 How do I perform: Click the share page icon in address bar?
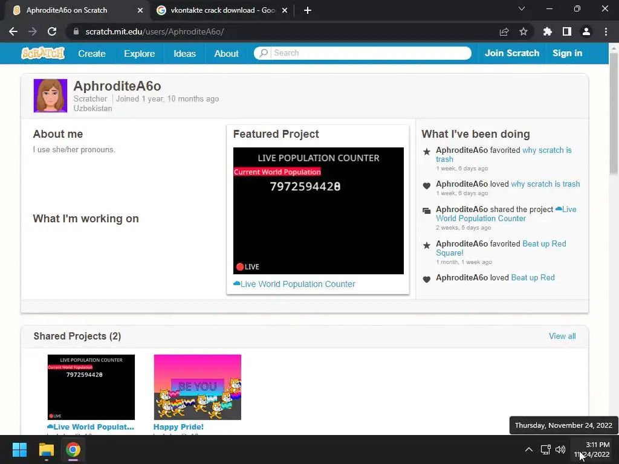[504, 31]
